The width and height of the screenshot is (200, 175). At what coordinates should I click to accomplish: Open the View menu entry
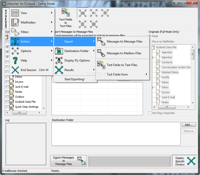click(x=32, y=13)
